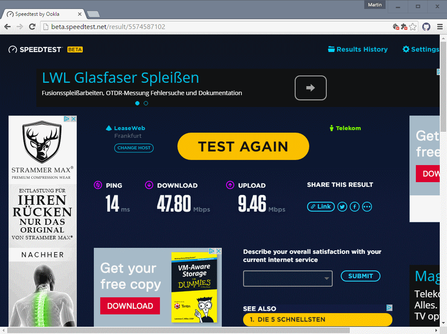Click the Strammer Max stag logo
This screenshot has height=334, width=447.
42,142
